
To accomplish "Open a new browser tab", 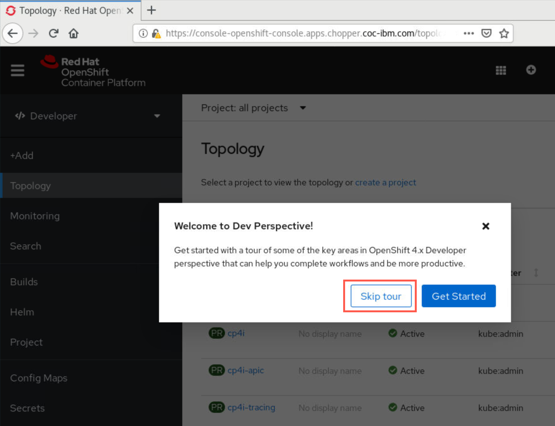I will click(x=151, y=10).
